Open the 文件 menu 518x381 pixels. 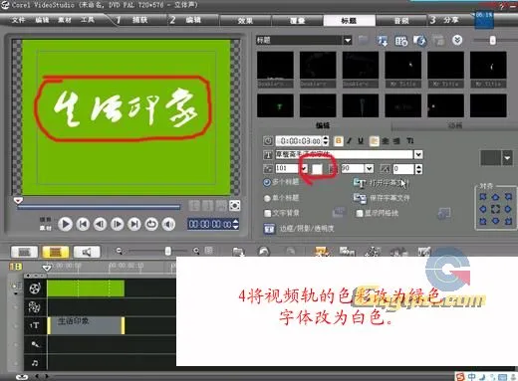pos(18,20)
